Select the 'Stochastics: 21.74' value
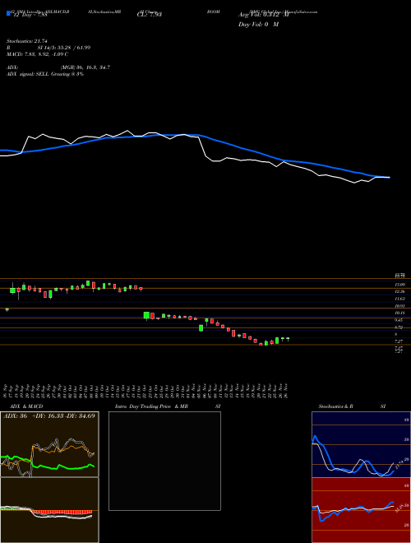The height and width of the screenshot is (543, 411). [x=26, y=41]
